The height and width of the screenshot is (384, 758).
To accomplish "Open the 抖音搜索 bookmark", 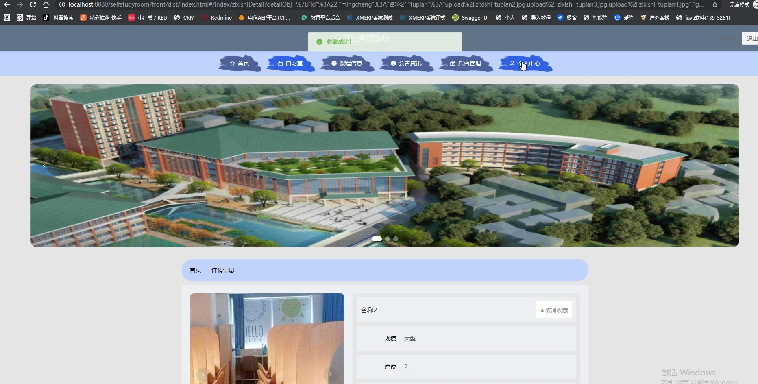I will click(x=58, y=17).
